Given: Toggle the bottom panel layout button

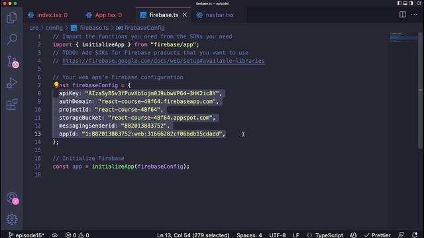Looking at the screenshot, I should [405, 3].
